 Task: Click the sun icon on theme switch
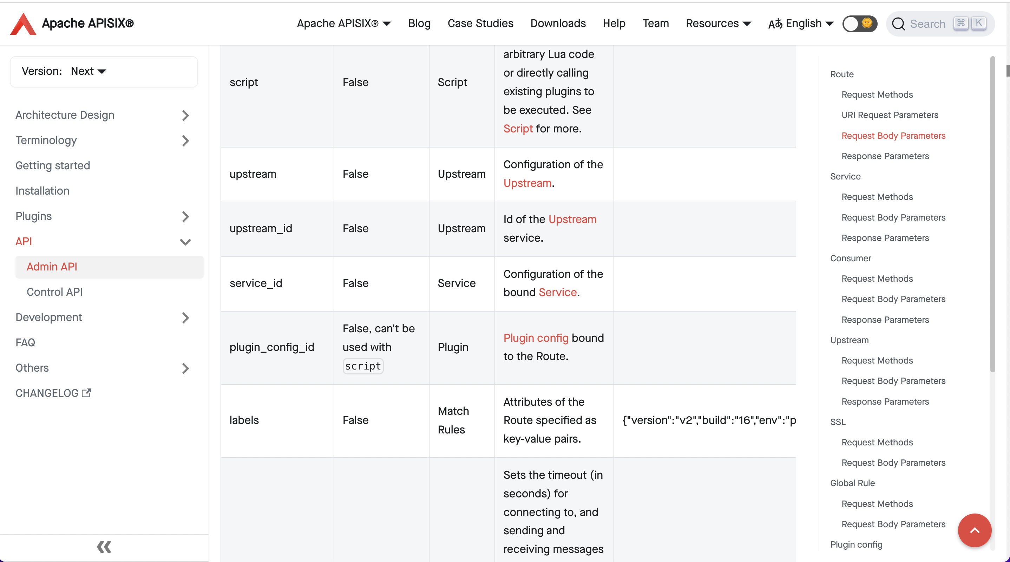pos(867,23)
